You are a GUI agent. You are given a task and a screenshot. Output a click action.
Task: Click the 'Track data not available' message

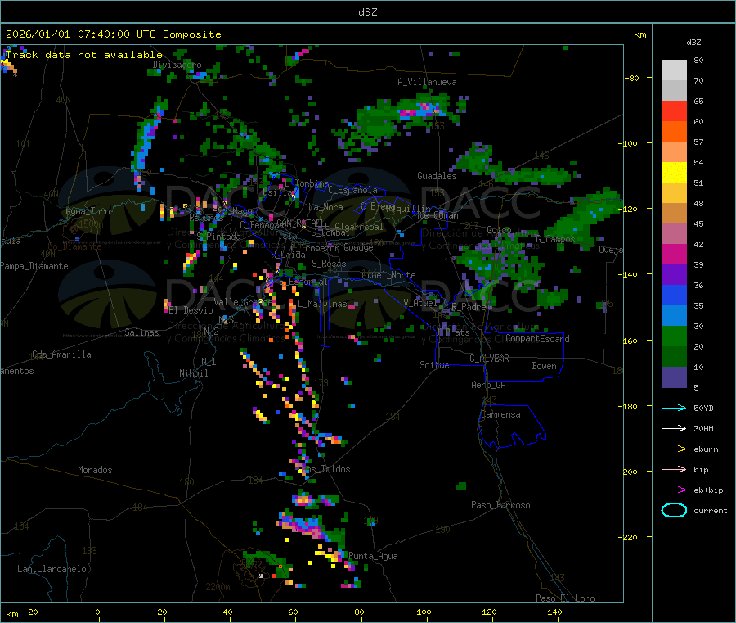point(84,55)
